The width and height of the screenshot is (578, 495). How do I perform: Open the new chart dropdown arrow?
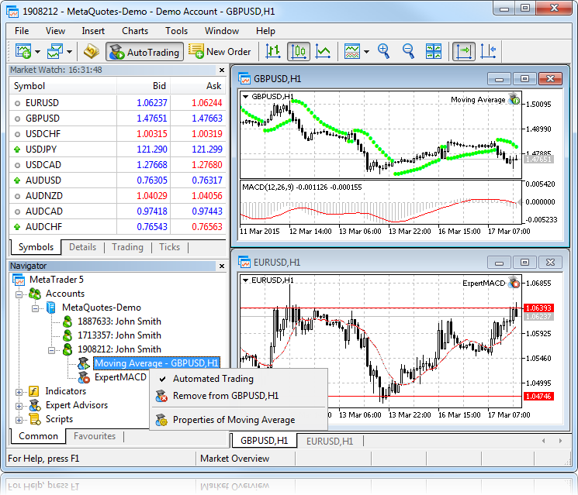[38, 52]
